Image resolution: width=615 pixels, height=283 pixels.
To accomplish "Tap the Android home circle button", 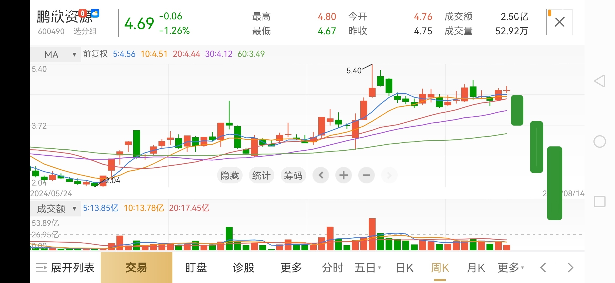I will pos(600,141).
